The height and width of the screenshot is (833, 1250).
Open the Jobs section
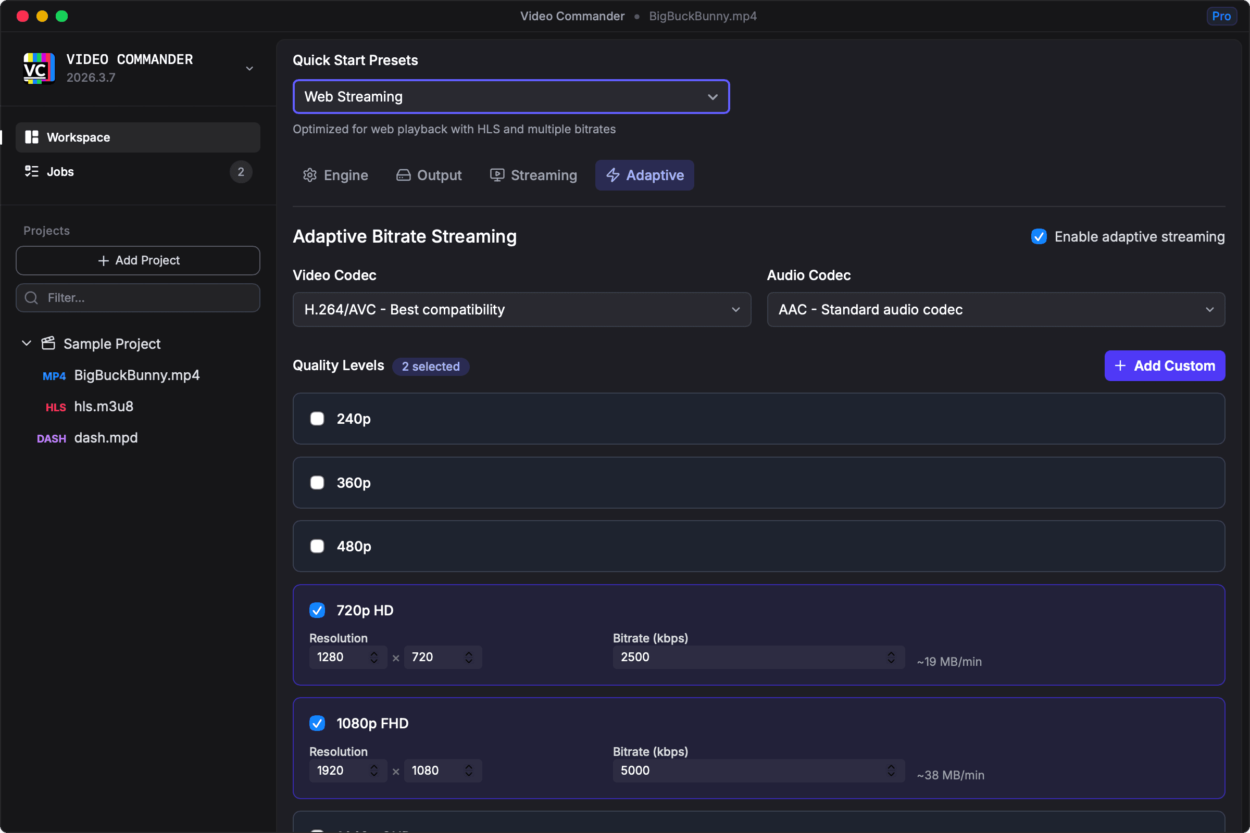coord(60,171)
